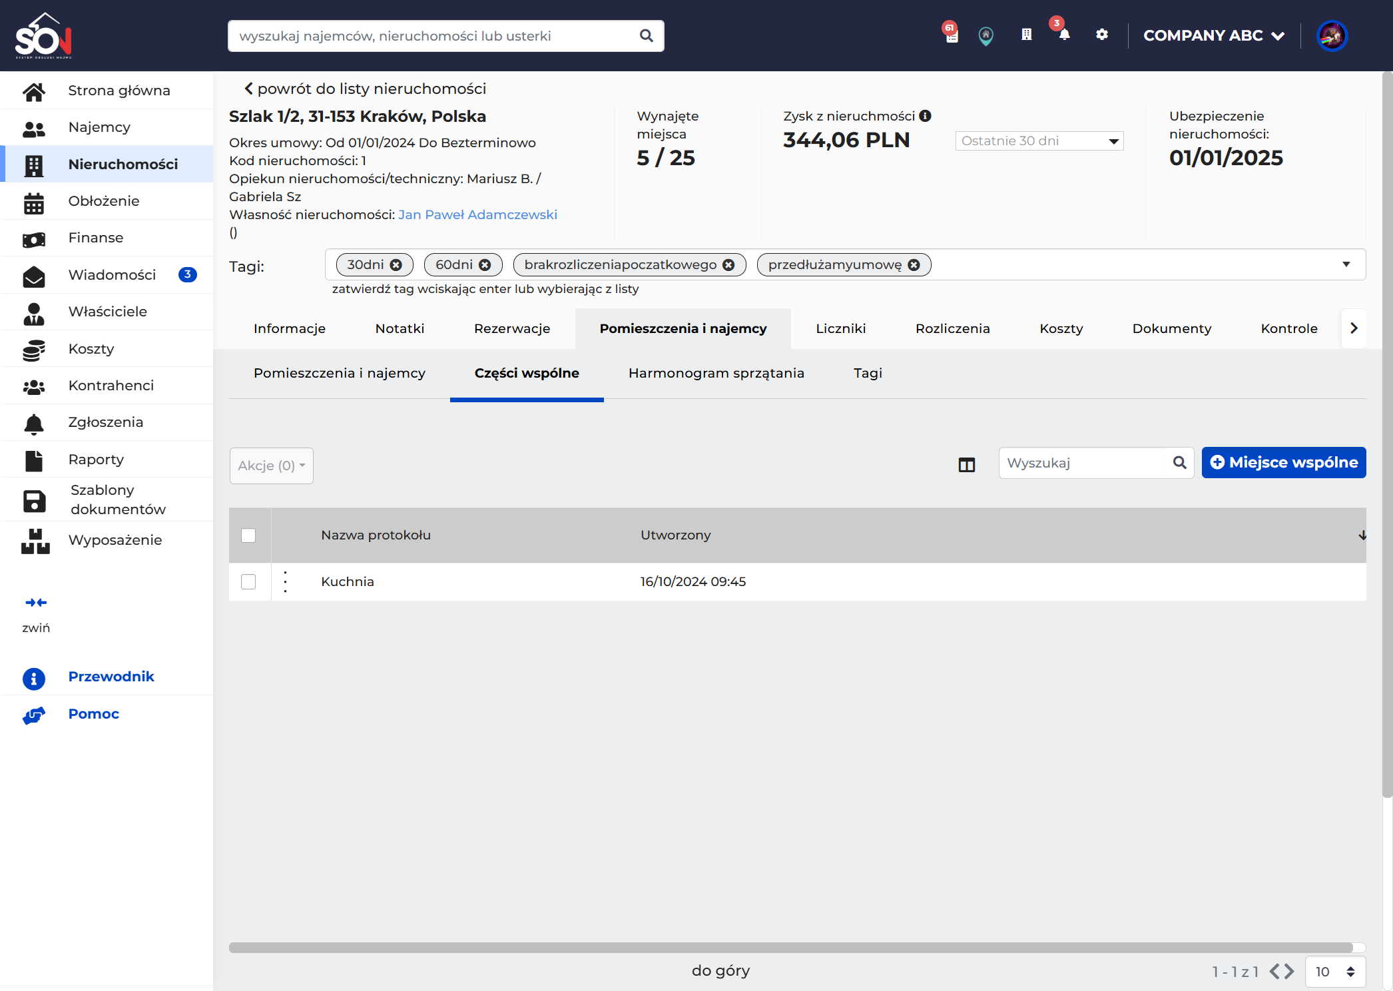Go to the next page arrow
Viewport: 1393px width, 991px height.
pyautogui.click(x=1290, y=972)
